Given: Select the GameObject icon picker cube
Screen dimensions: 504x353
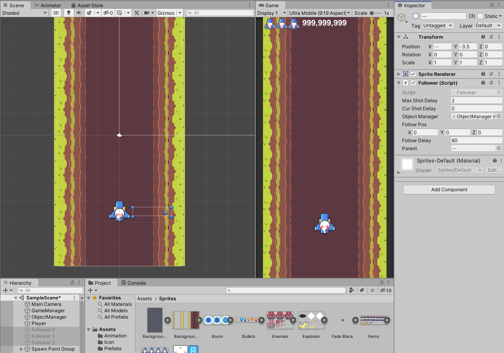Looking at the screenshot, I should (x=402, y=18).
